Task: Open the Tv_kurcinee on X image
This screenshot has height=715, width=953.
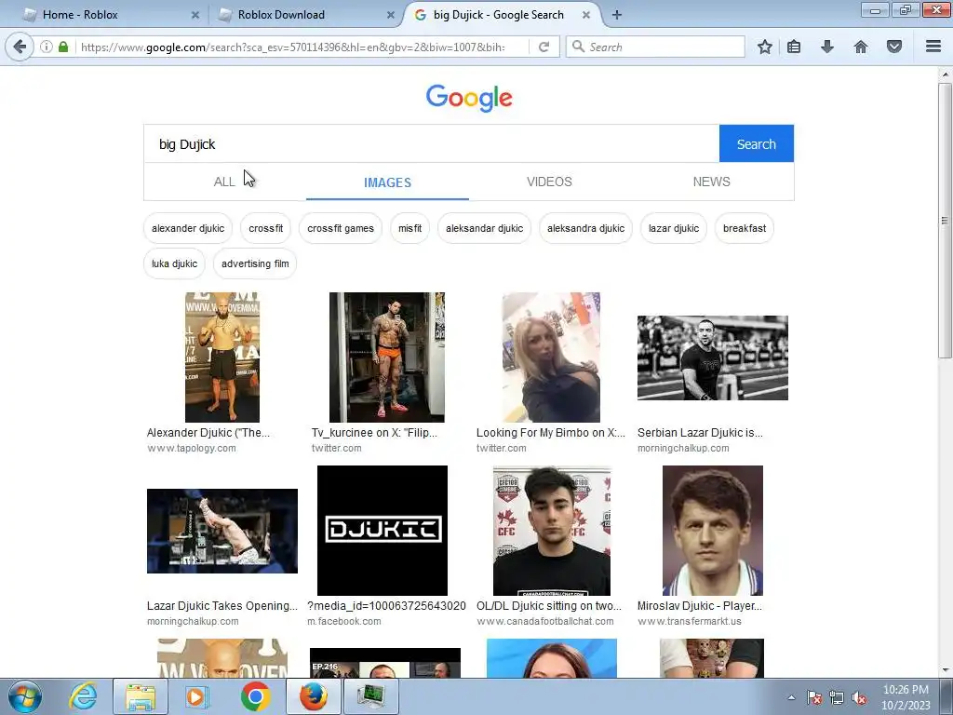Action: [x=387, y=357]
